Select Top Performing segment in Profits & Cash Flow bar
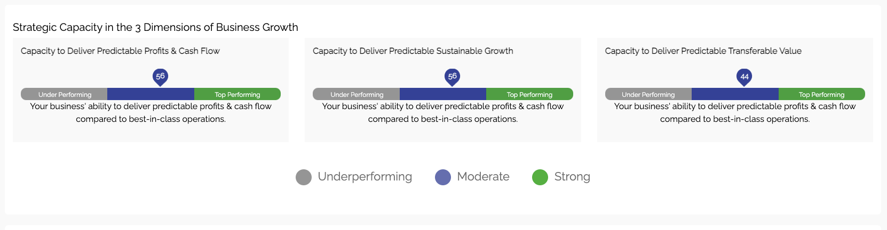 click(237, 94)
